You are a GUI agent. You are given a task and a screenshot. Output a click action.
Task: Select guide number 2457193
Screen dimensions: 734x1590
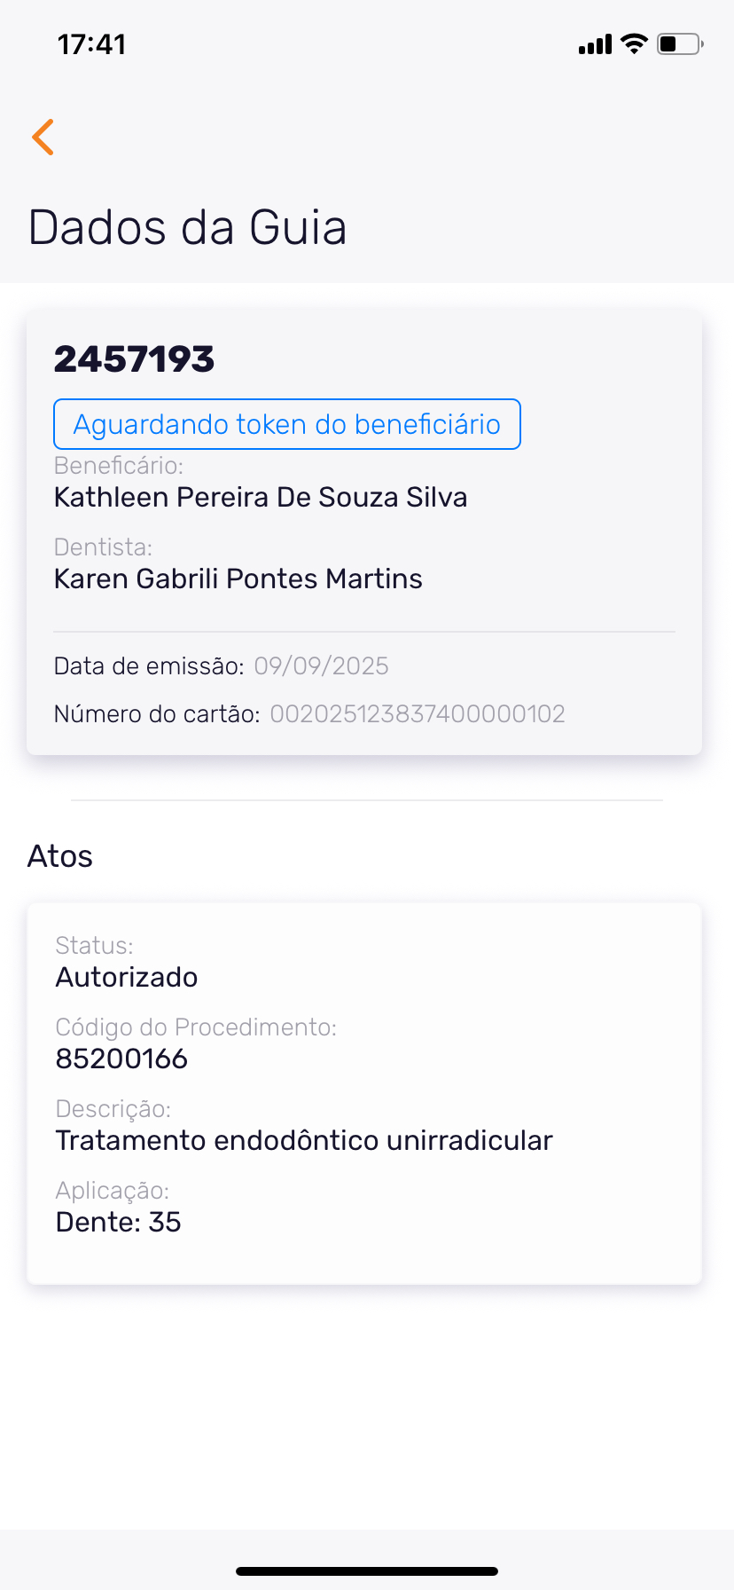pos(134,359)
